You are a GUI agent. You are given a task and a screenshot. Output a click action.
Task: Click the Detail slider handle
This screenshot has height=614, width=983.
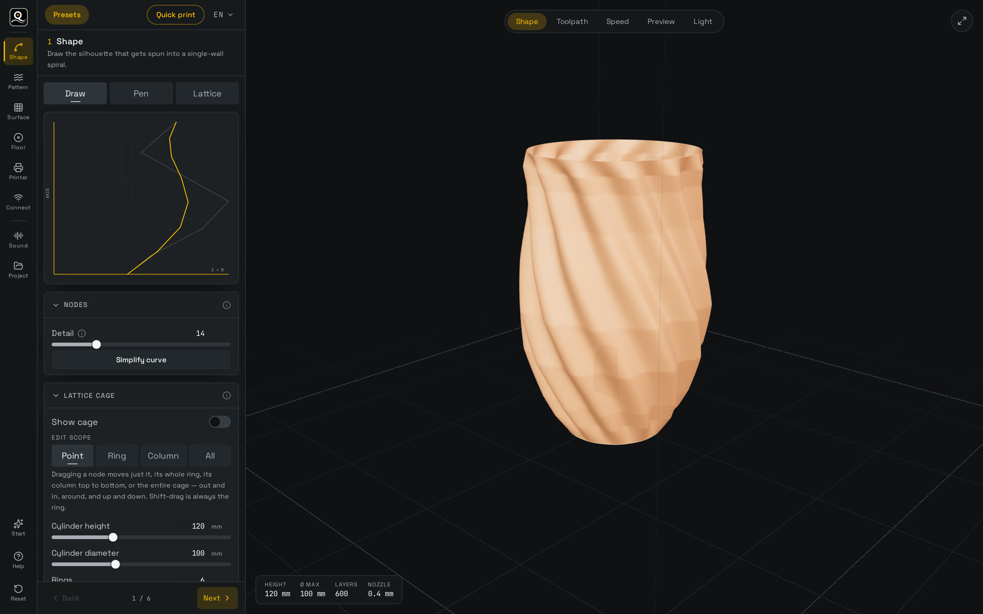[96, 344]
